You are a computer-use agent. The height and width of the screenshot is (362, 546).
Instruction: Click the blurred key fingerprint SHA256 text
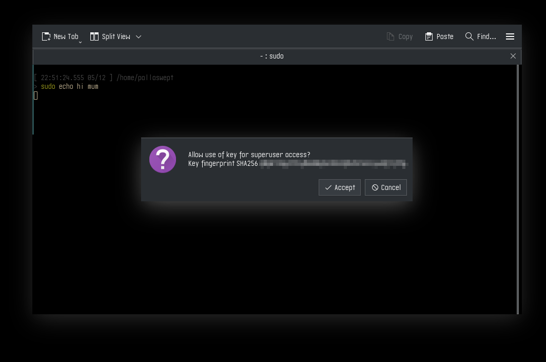(333, 164)
